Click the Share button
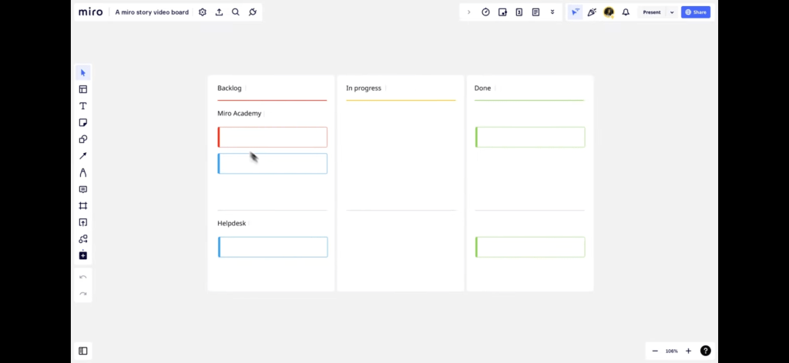The image size is (789, 363). coord(696,12)
